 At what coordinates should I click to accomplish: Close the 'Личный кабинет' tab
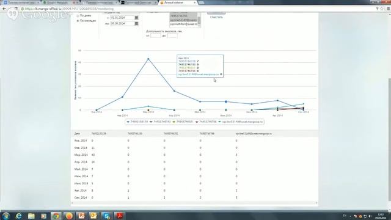pyautogui.click(x=194, y=2)
